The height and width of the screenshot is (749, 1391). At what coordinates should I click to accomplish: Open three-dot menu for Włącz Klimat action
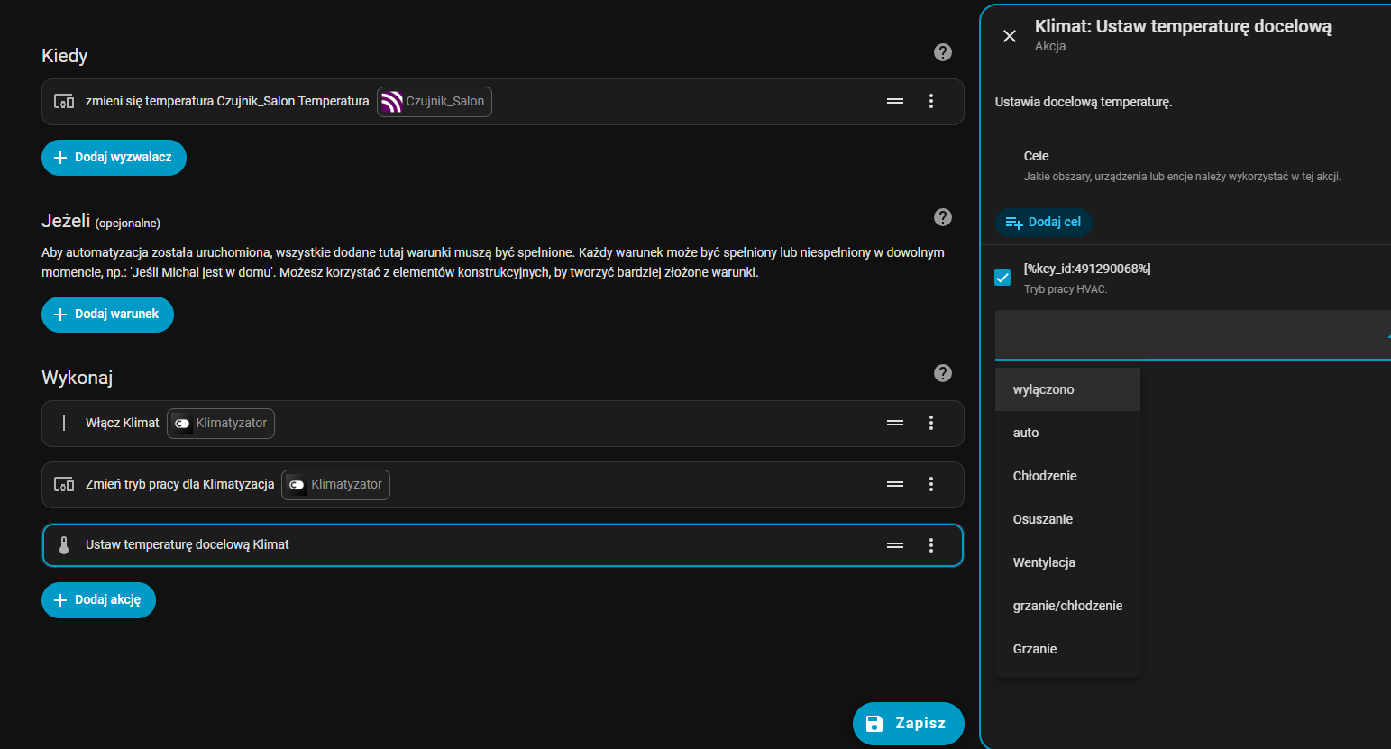click(x=931, y=423)
